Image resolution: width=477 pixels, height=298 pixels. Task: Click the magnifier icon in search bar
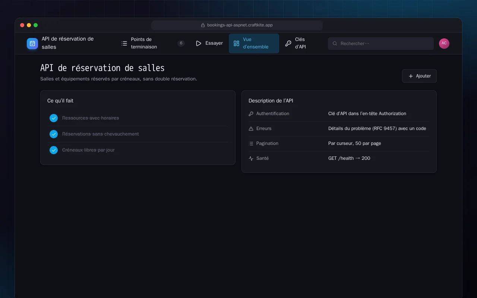(335, 44)
